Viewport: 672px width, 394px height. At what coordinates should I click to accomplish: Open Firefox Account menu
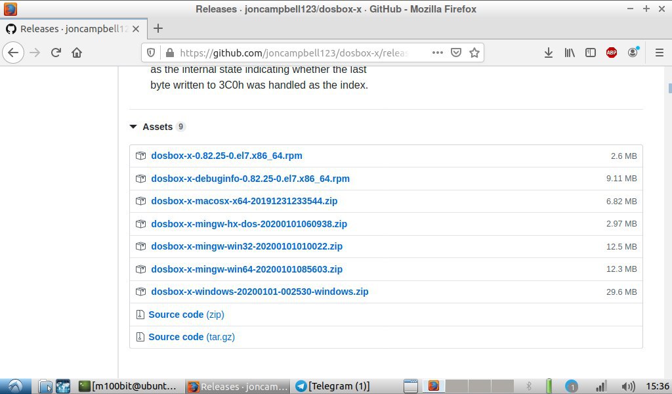[x=633, y=53]
